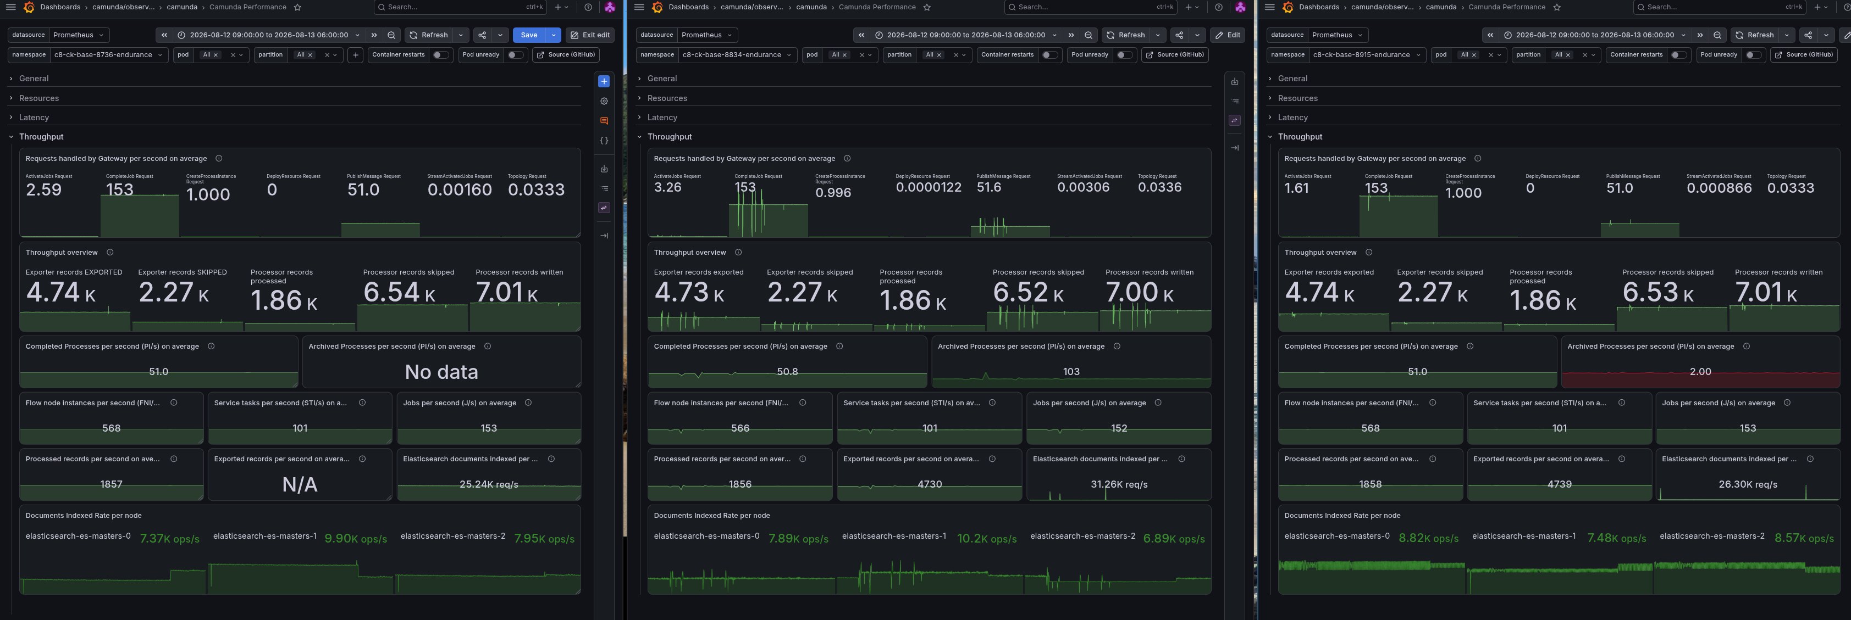The image size is (1851, 620).
Task: Click Exit edit button
Action: tap(590, 35)
